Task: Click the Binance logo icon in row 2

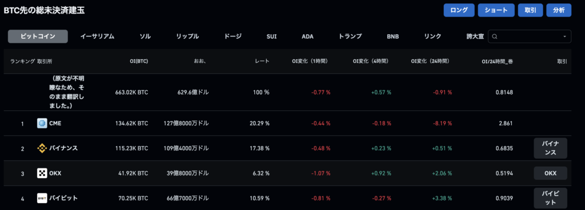Action: (42, 149)
